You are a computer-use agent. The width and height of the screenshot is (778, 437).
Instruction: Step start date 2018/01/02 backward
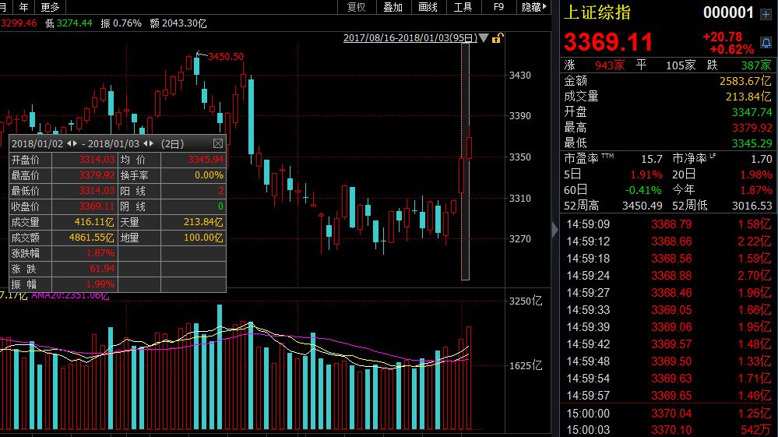point(69,143)
